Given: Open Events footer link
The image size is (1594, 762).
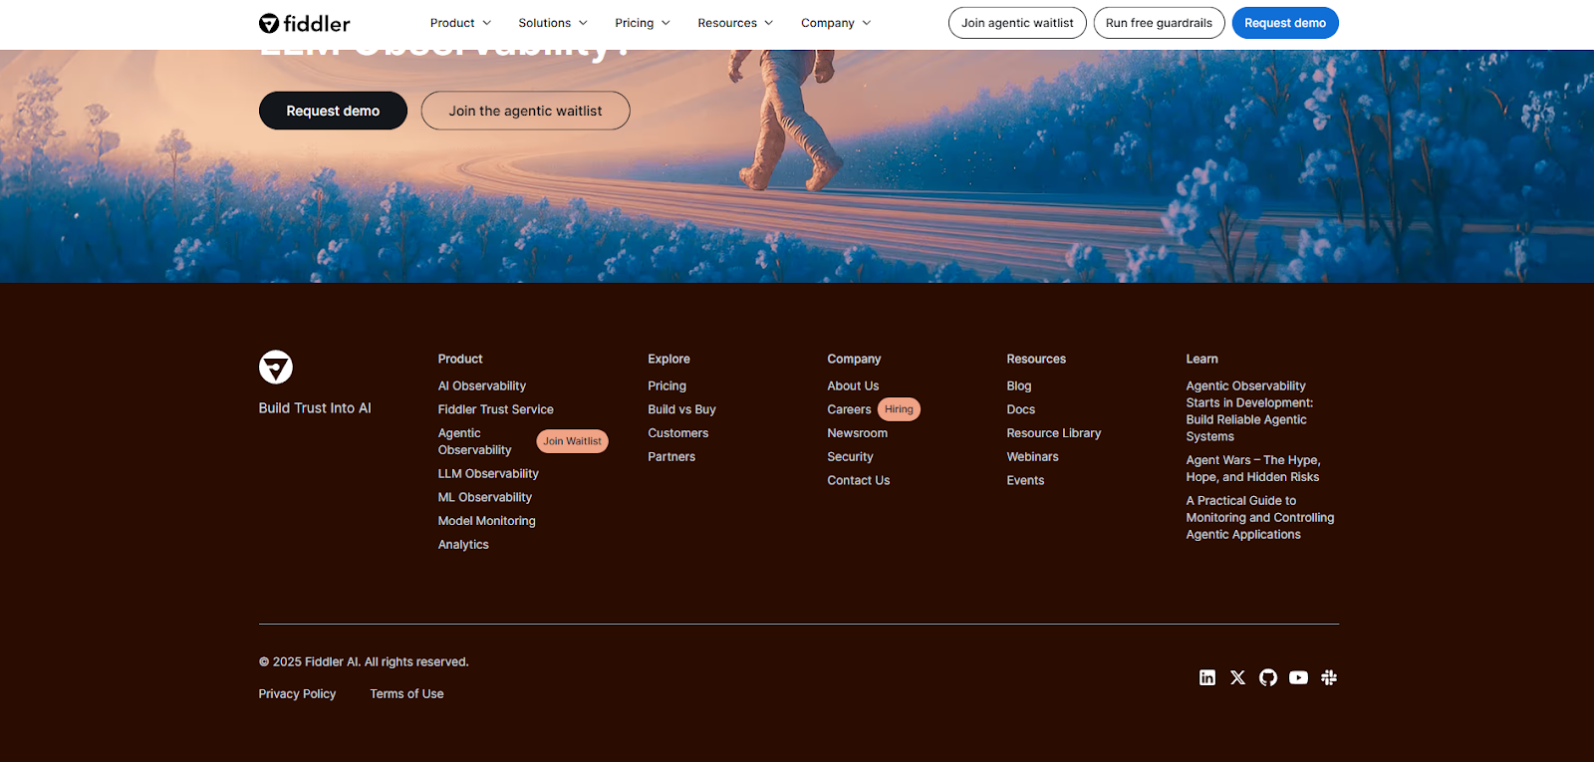Looking at the screenshot, I should (x=1025, y=480).
